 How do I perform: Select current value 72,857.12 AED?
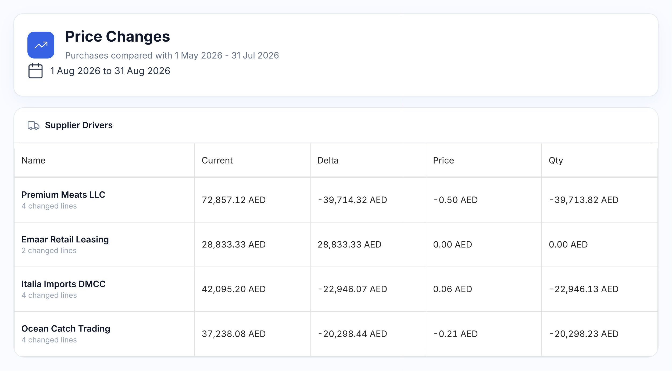pos(234,200)
